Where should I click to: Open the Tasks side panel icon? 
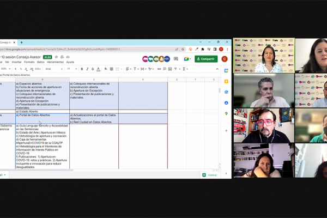(226, 92)
